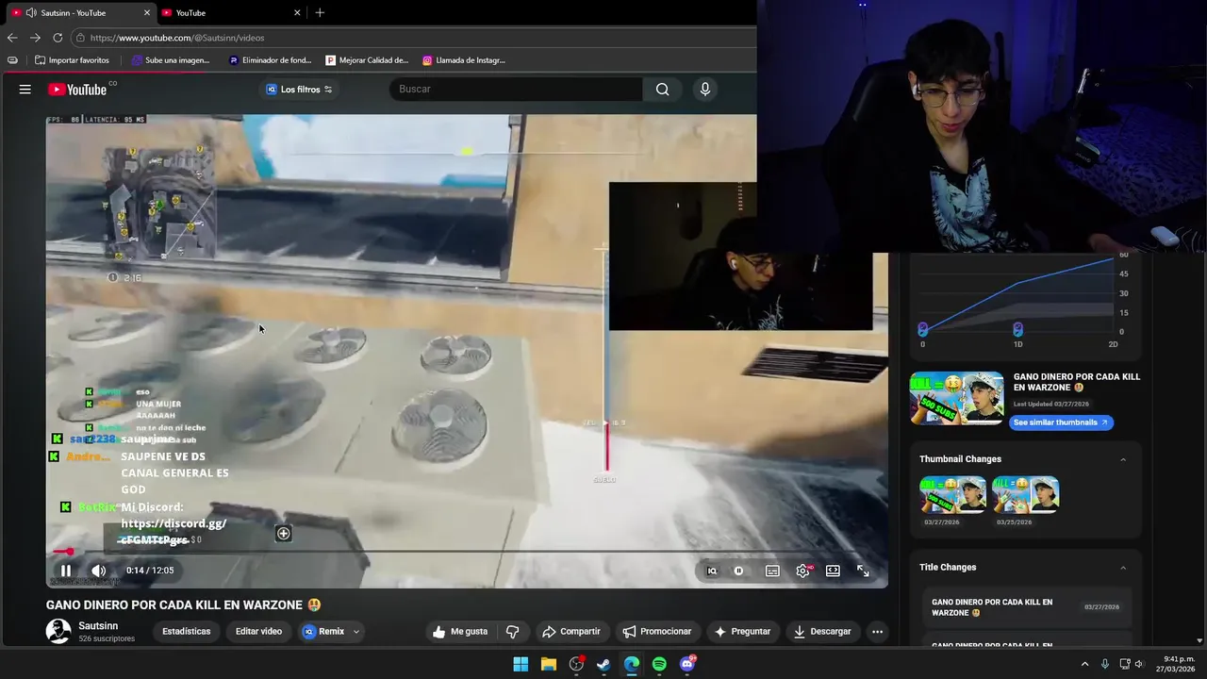Click the red playhead scrubber dot

(x=70, y=552)
